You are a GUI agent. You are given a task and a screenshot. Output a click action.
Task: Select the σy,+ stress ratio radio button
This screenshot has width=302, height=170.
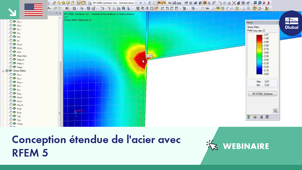tap(11, 79)
